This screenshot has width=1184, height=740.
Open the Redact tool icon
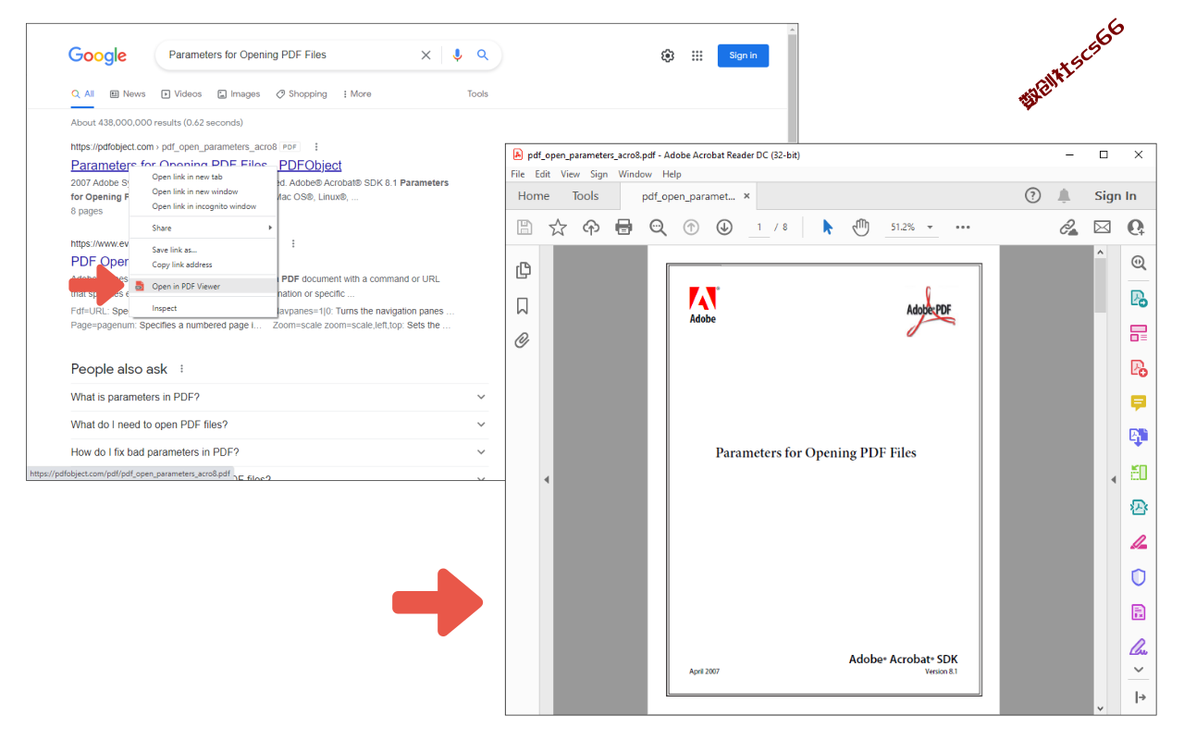[x=1139, y=542]
